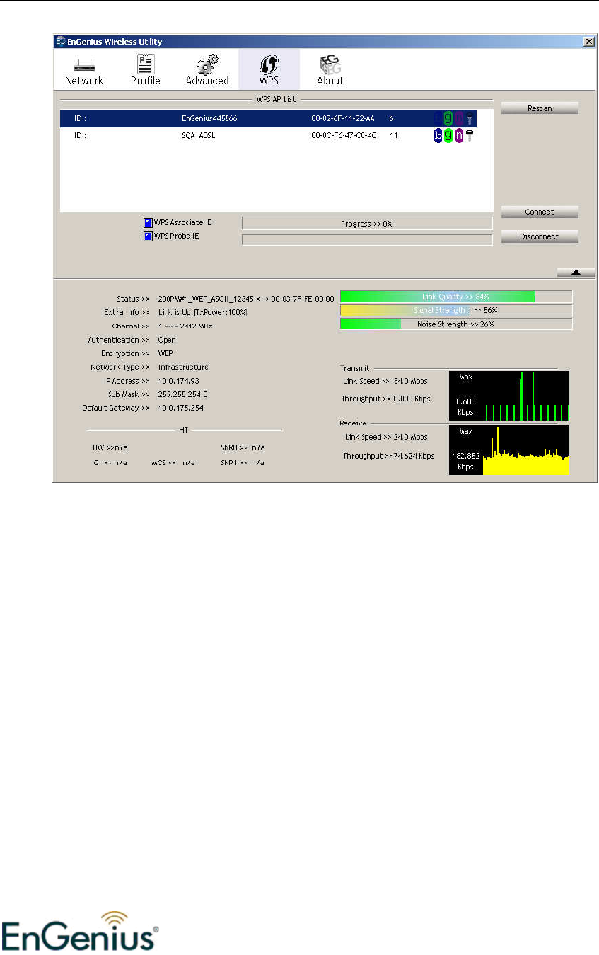Image resolution: width=599 pixels, height=955 pixels.
Task: Click the Signal Strength 56% bar
Action: [456, 310]
